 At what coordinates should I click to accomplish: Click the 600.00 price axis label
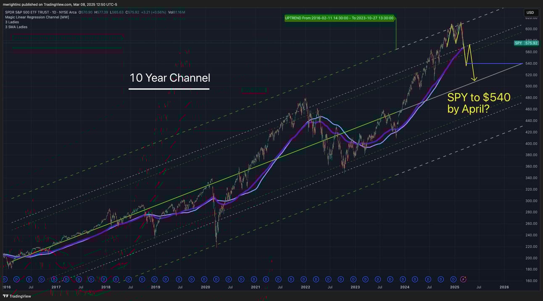(x=531, y=29)
